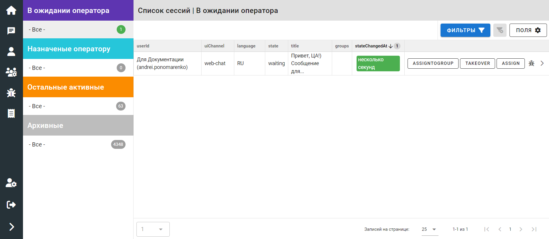Click the ASSIGNTOGROUP button

click(433, 63)
